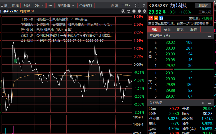Open chart settings gear icon
This screenshot has height=134, width=216.
[x=145, y=11]
